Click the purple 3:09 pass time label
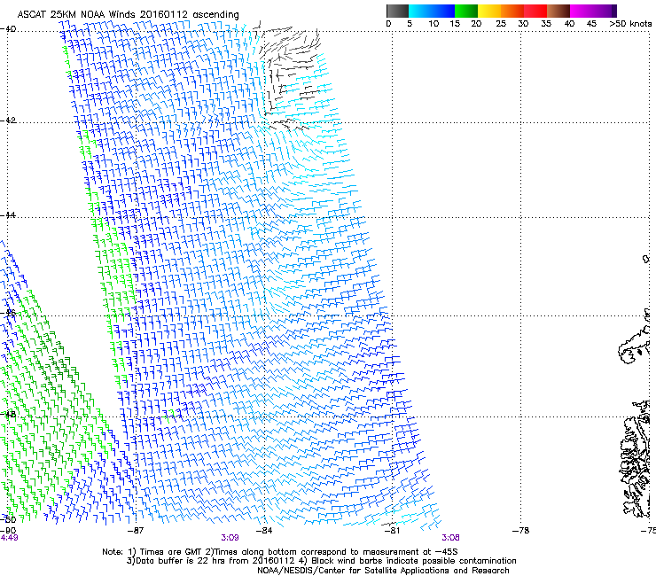 pos(230,538)
